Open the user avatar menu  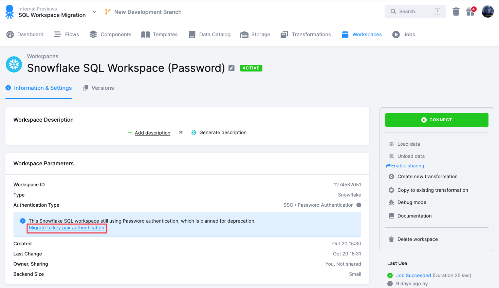488,12
